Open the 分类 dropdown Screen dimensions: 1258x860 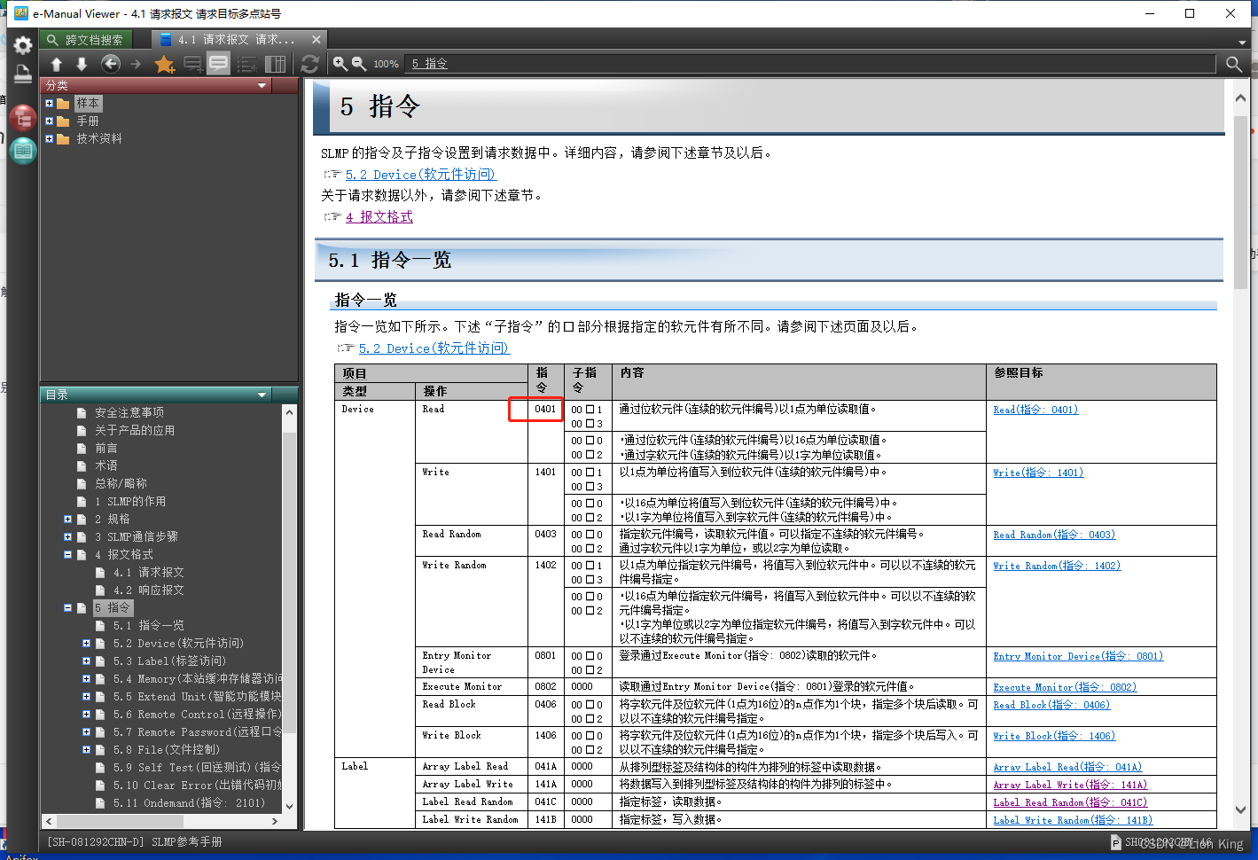pyautogui.click(x=261, y=85)
